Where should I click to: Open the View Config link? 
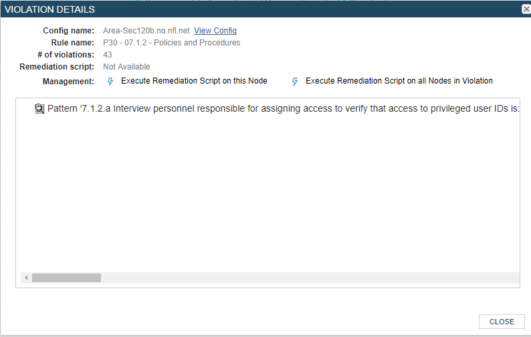[215, 31]
